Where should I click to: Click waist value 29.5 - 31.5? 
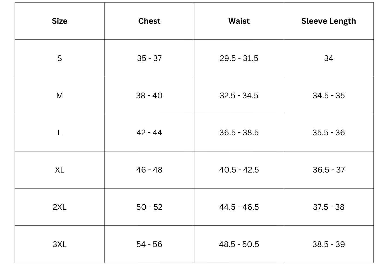pyautogui.click(x=239, y=58)
